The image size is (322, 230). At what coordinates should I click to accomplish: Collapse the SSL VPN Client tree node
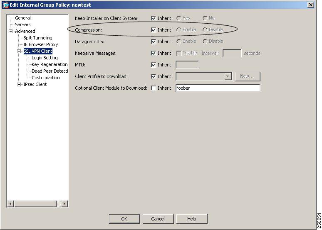coord(19,51)
